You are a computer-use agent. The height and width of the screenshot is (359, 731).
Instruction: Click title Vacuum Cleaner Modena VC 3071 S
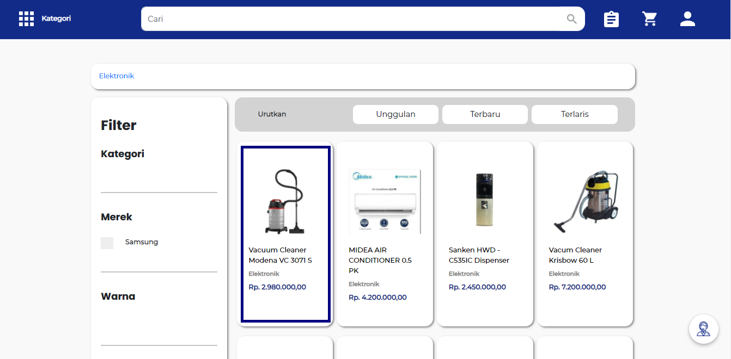tap(281, 255)
